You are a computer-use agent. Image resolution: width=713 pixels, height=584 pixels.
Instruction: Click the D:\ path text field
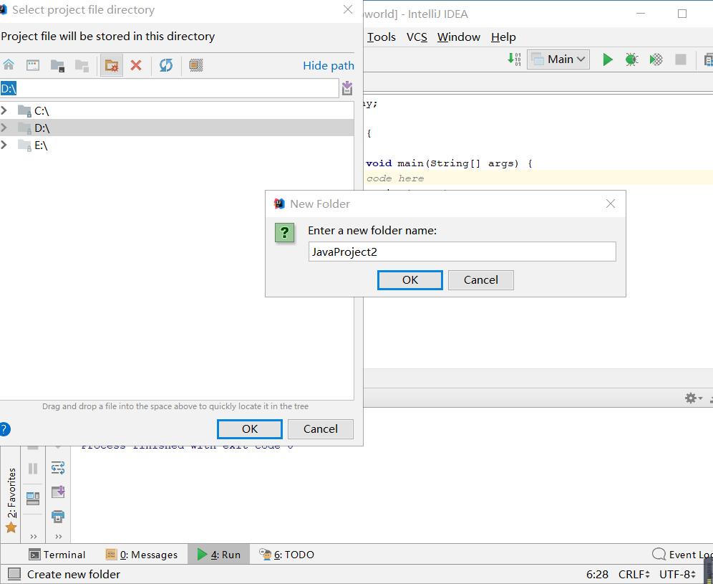click(169, 88)
